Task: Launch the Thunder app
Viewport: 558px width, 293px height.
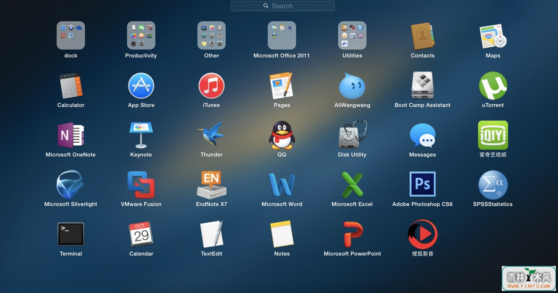Action: (212, 134)
